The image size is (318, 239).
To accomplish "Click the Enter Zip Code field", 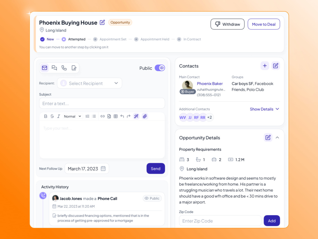I will point(220,221).
